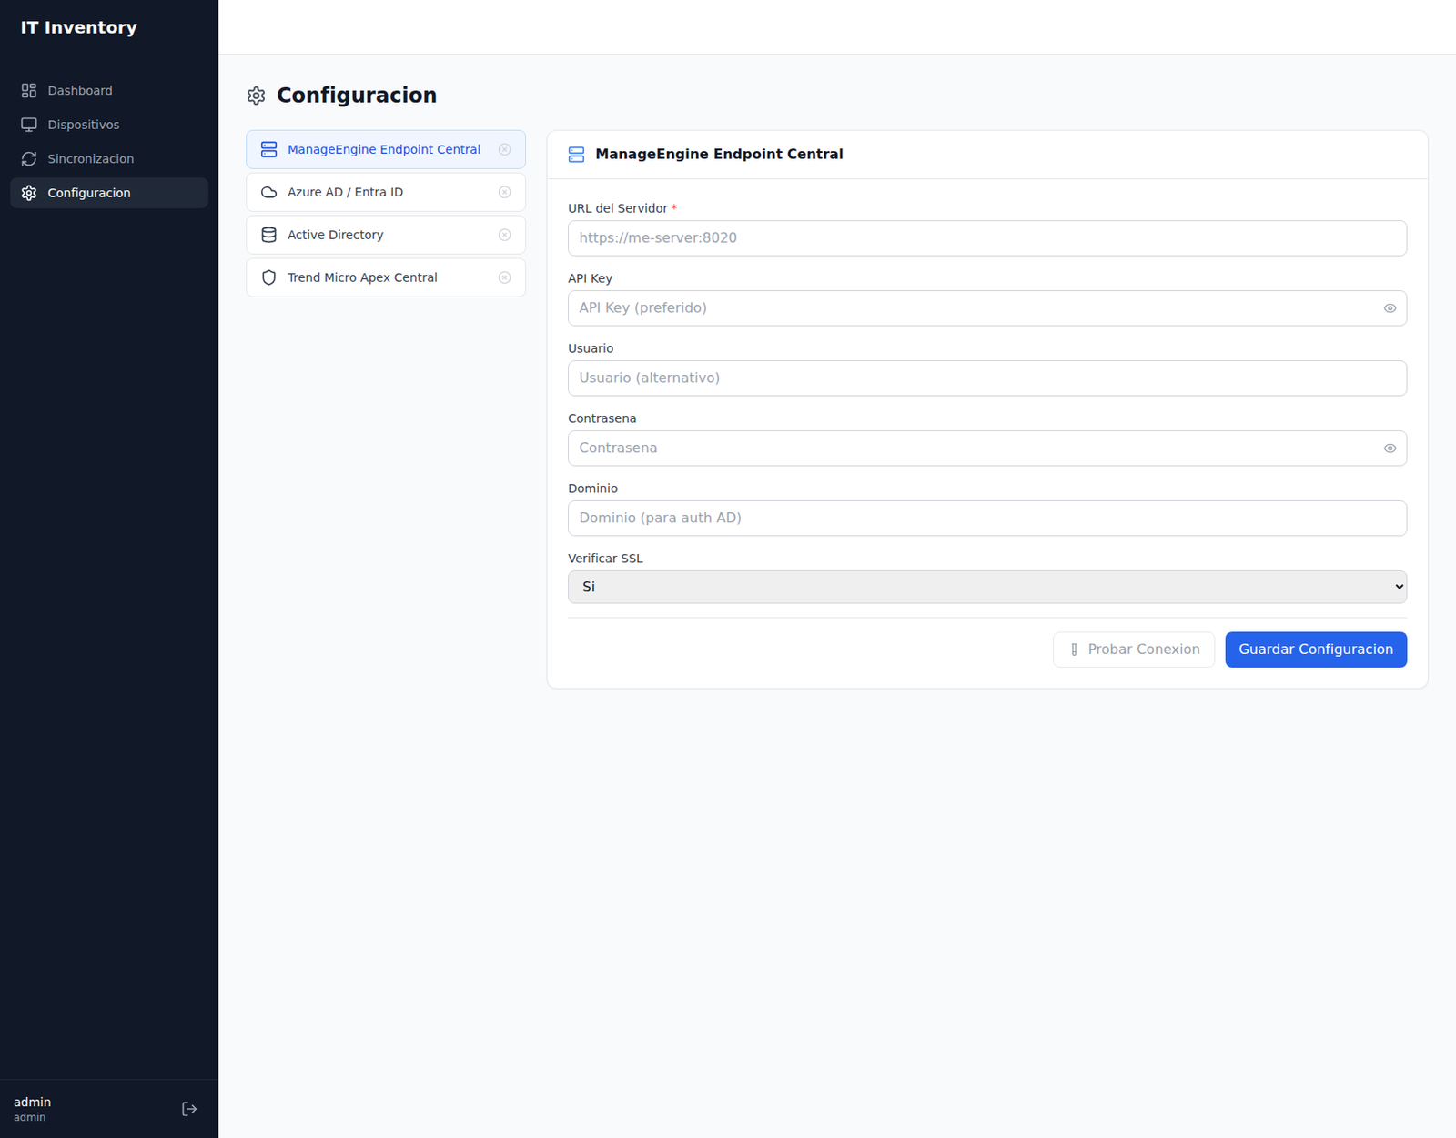This screenshot has width=1456, height=1138.
Task: Click the Dispositivos monitor icon
Action: point(28,124)
